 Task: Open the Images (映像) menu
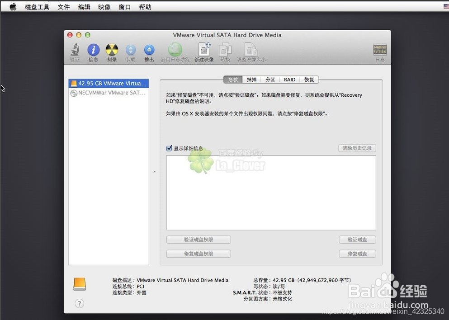(x=104, y=7)
